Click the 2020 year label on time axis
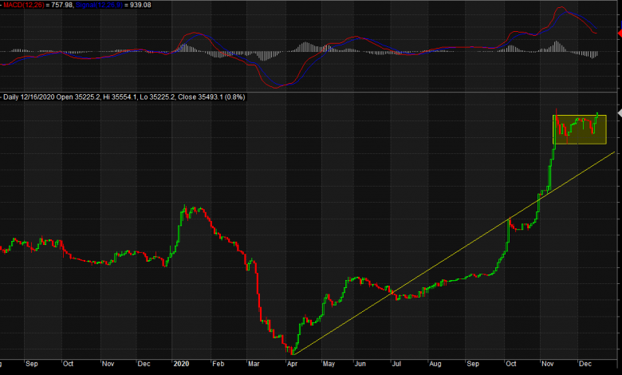The image size is (622, 375). (x=183, y=364)
